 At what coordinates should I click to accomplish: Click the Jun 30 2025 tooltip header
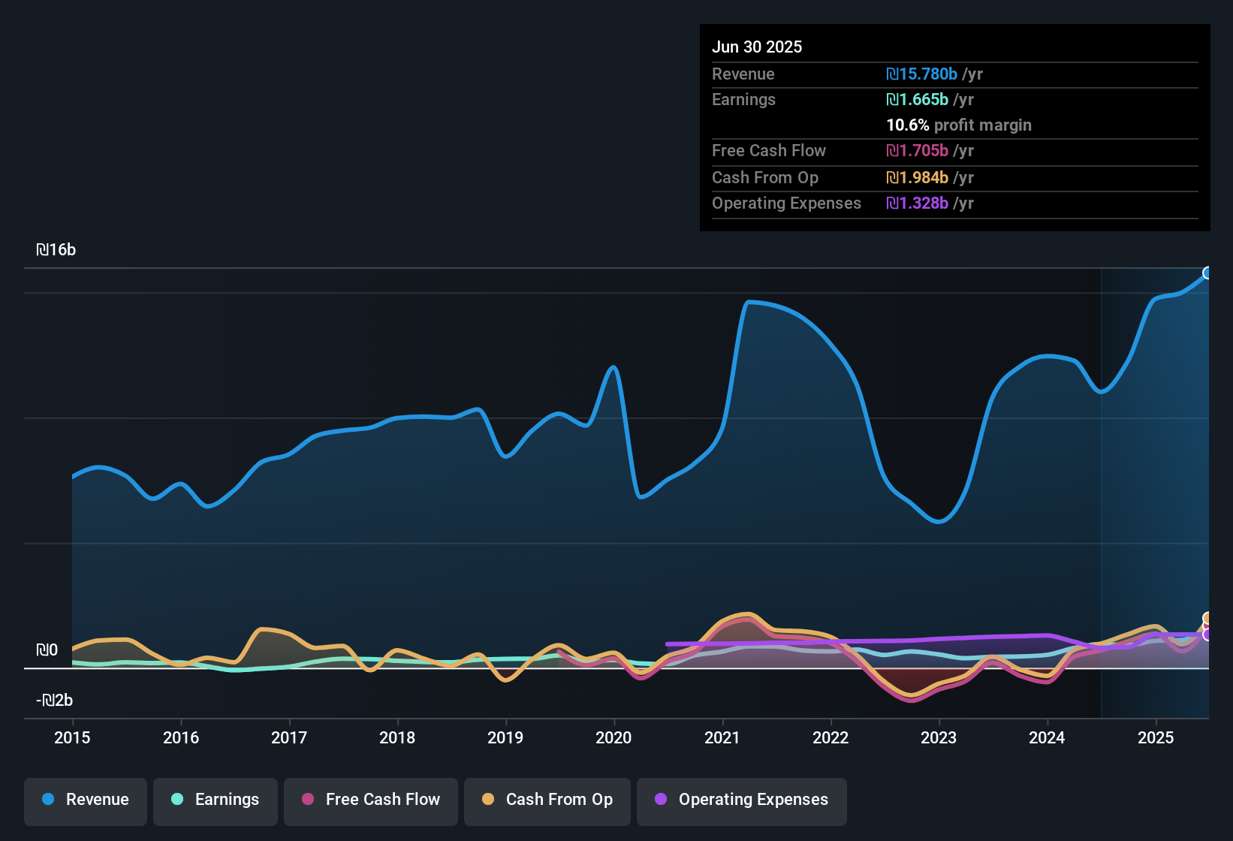[x=757, y=47]
